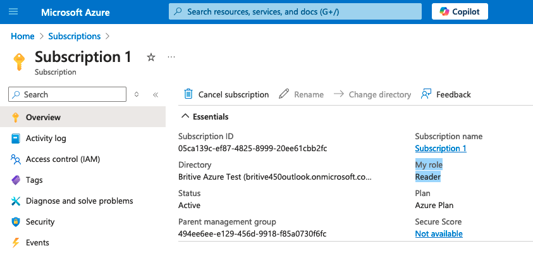This screenshot has width=533, height=253.
Task: Click the Access control people icon
Action: pyautogui.click(x=16, y=159)
